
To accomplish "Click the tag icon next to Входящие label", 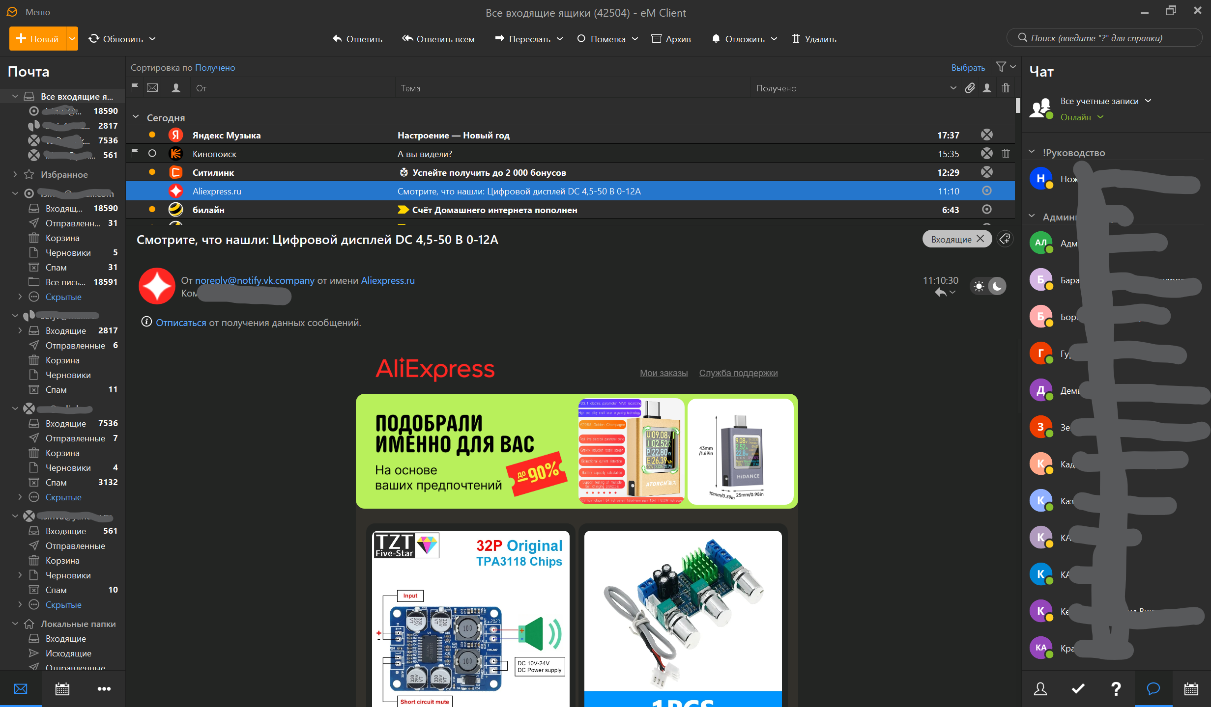I will point(1005,239).
